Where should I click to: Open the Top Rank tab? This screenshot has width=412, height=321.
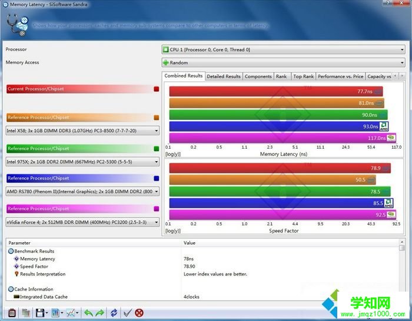click(304, 76)
